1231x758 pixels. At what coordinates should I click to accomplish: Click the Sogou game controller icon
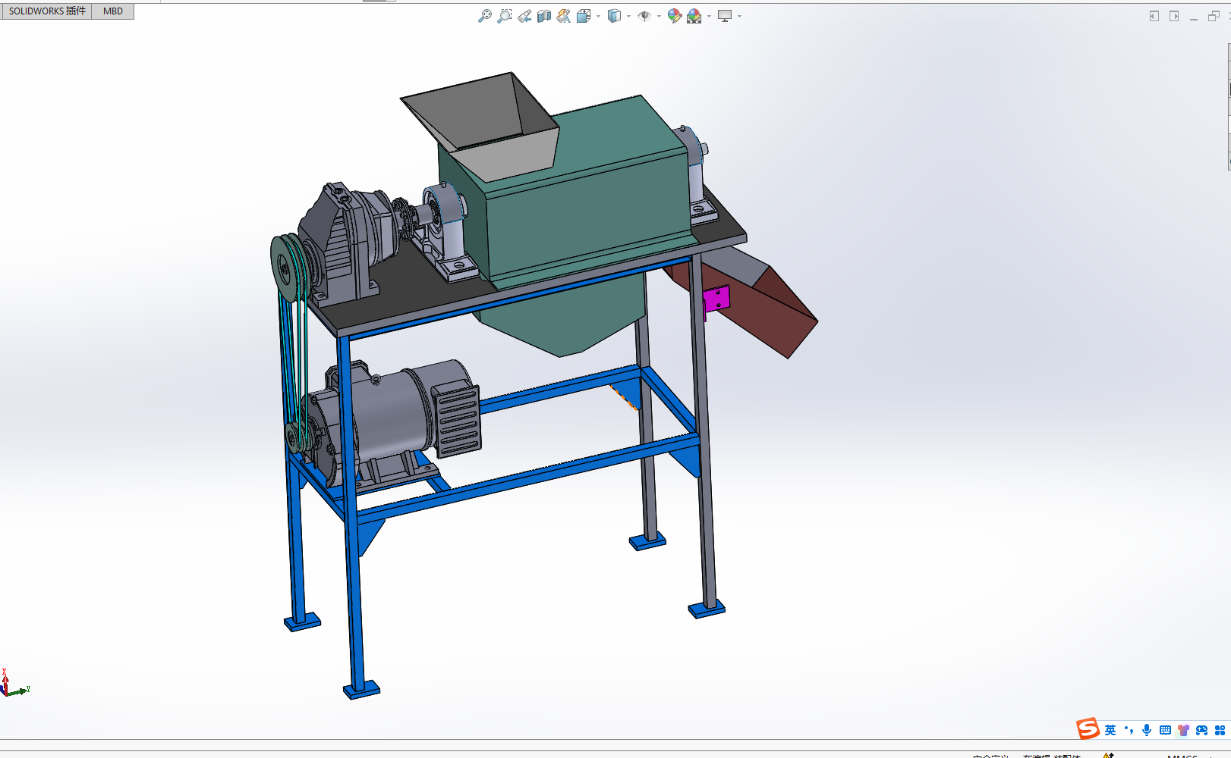click(1201, 730)
